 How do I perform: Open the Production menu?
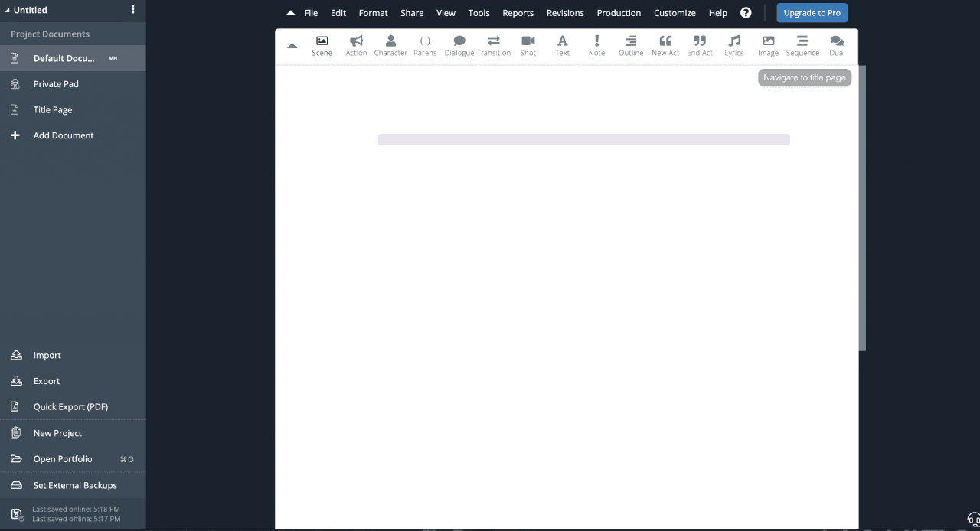tap(619, 12)
